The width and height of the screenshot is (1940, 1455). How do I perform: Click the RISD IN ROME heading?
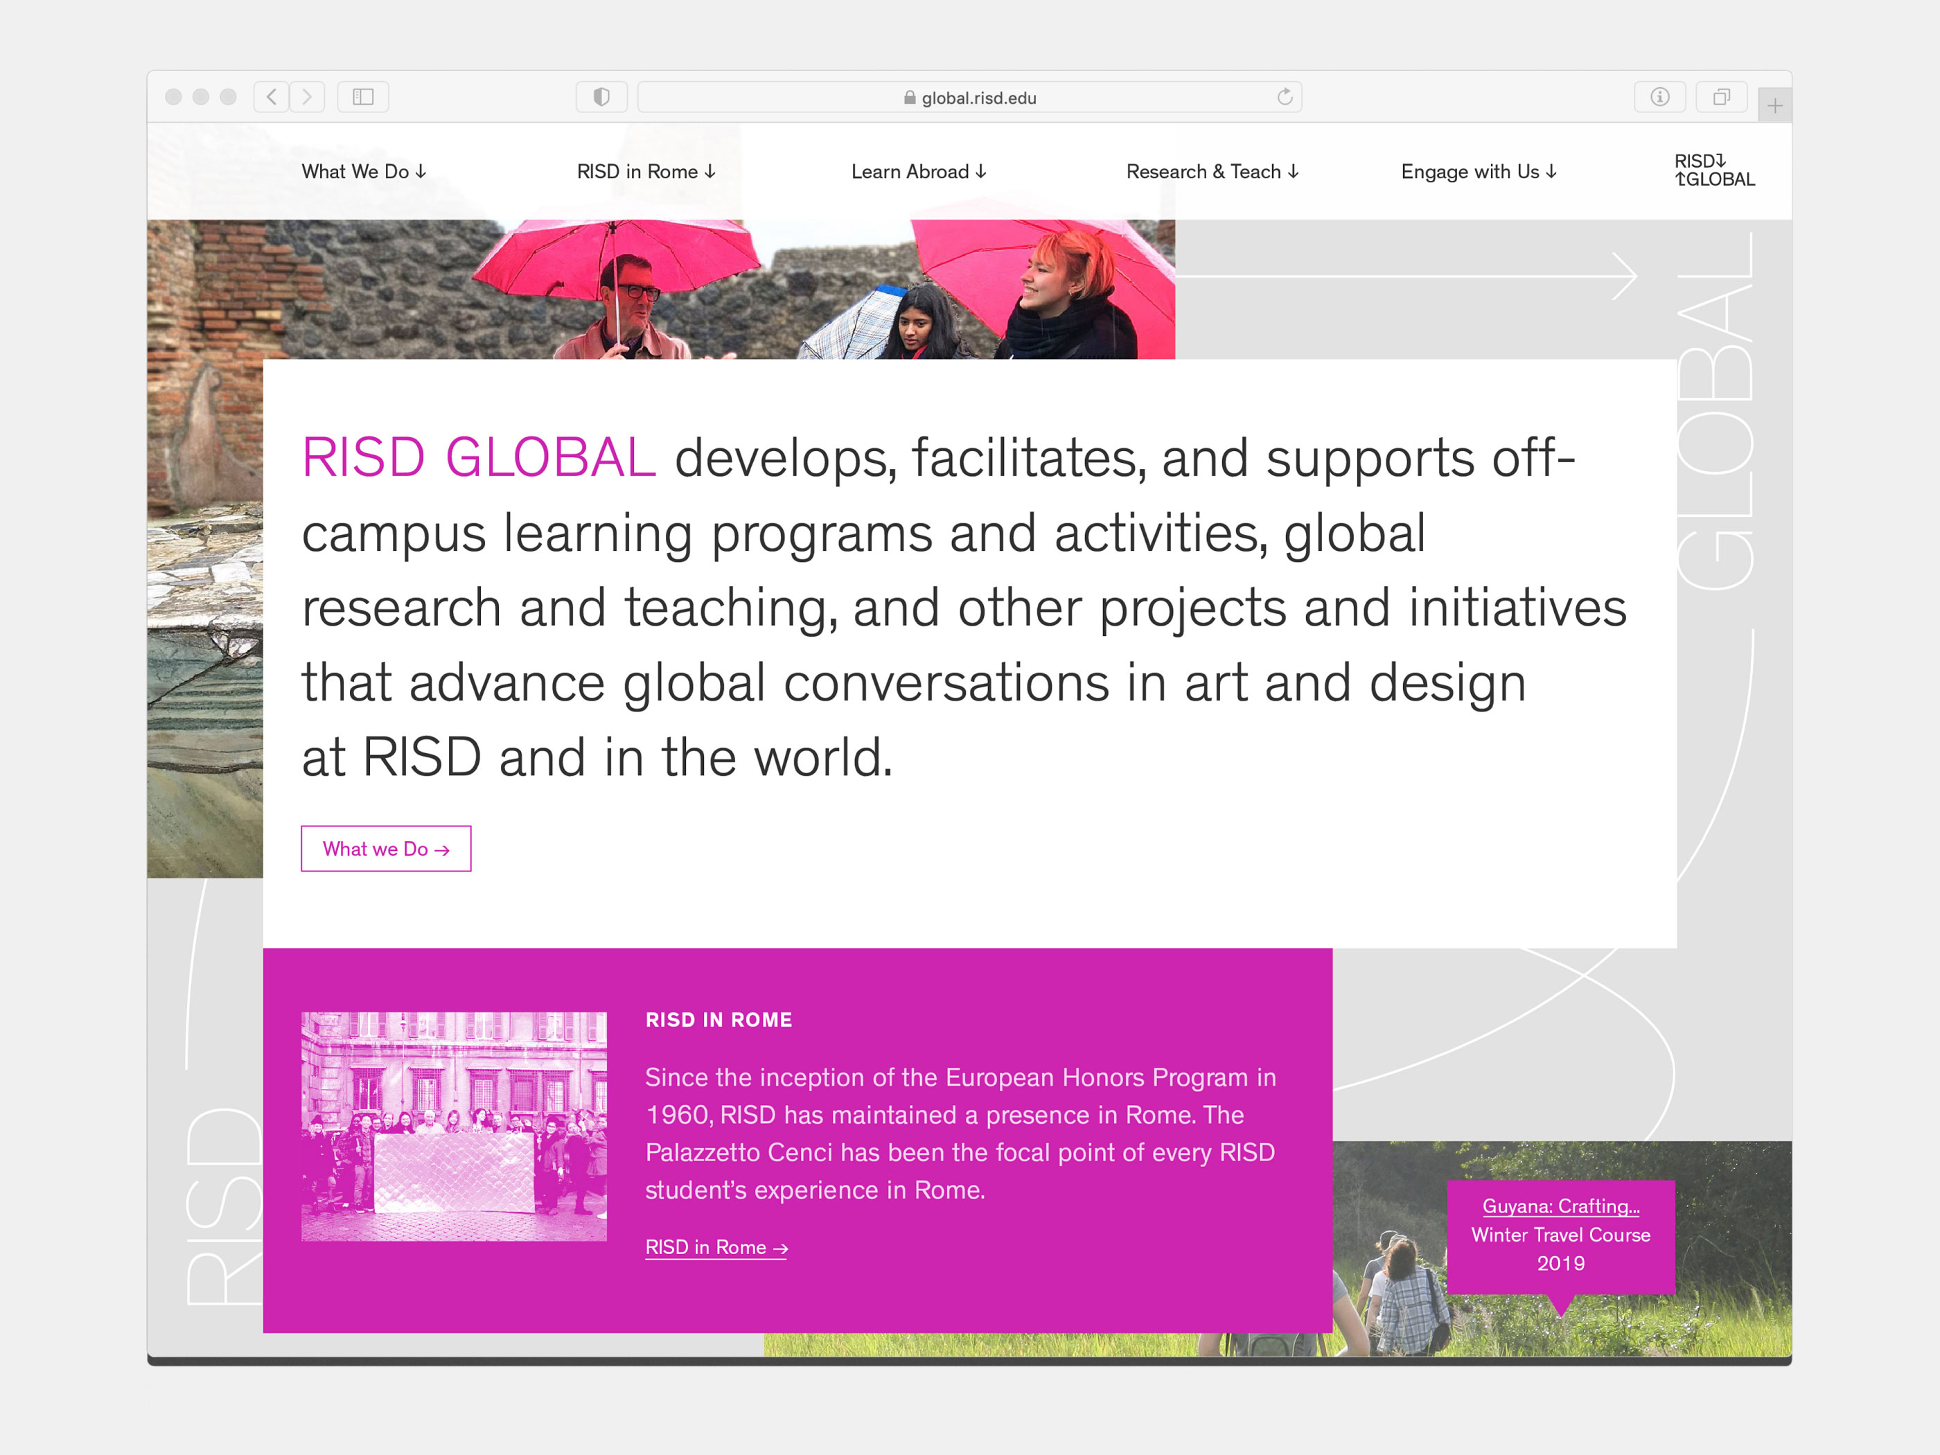(718, 1020)
